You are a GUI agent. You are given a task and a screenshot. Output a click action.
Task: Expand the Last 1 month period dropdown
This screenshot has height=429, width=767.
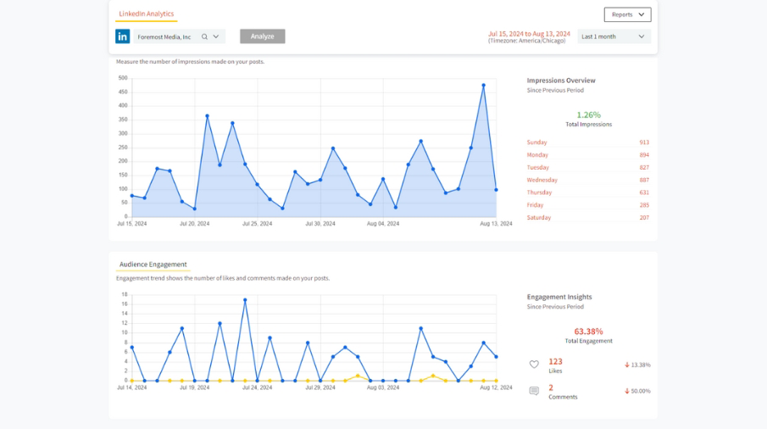[x=614, y=36]
